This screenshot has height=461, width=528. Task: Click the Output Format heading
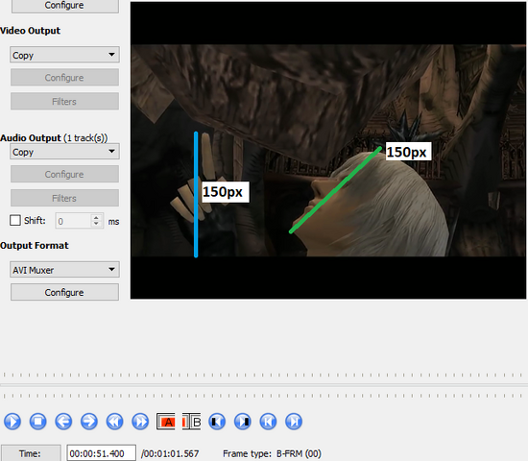(x=34, y=245)
